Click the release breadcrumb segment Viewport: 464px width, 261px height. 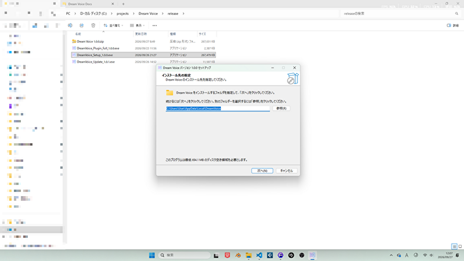click(x=173, y=13)
